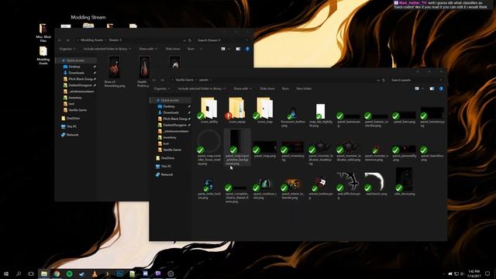Viewport: 496px width, 279px height.
Task: Open inventory in panels window sidebar
Action: 170,138
